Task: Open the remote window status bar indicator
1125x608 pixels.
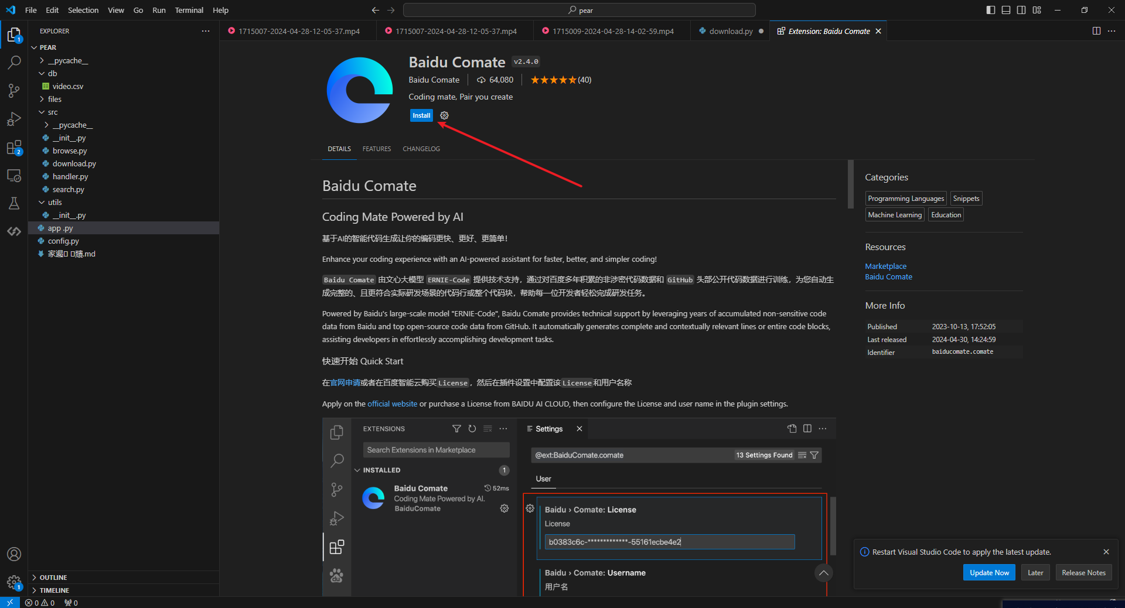Action: point(10,603)
